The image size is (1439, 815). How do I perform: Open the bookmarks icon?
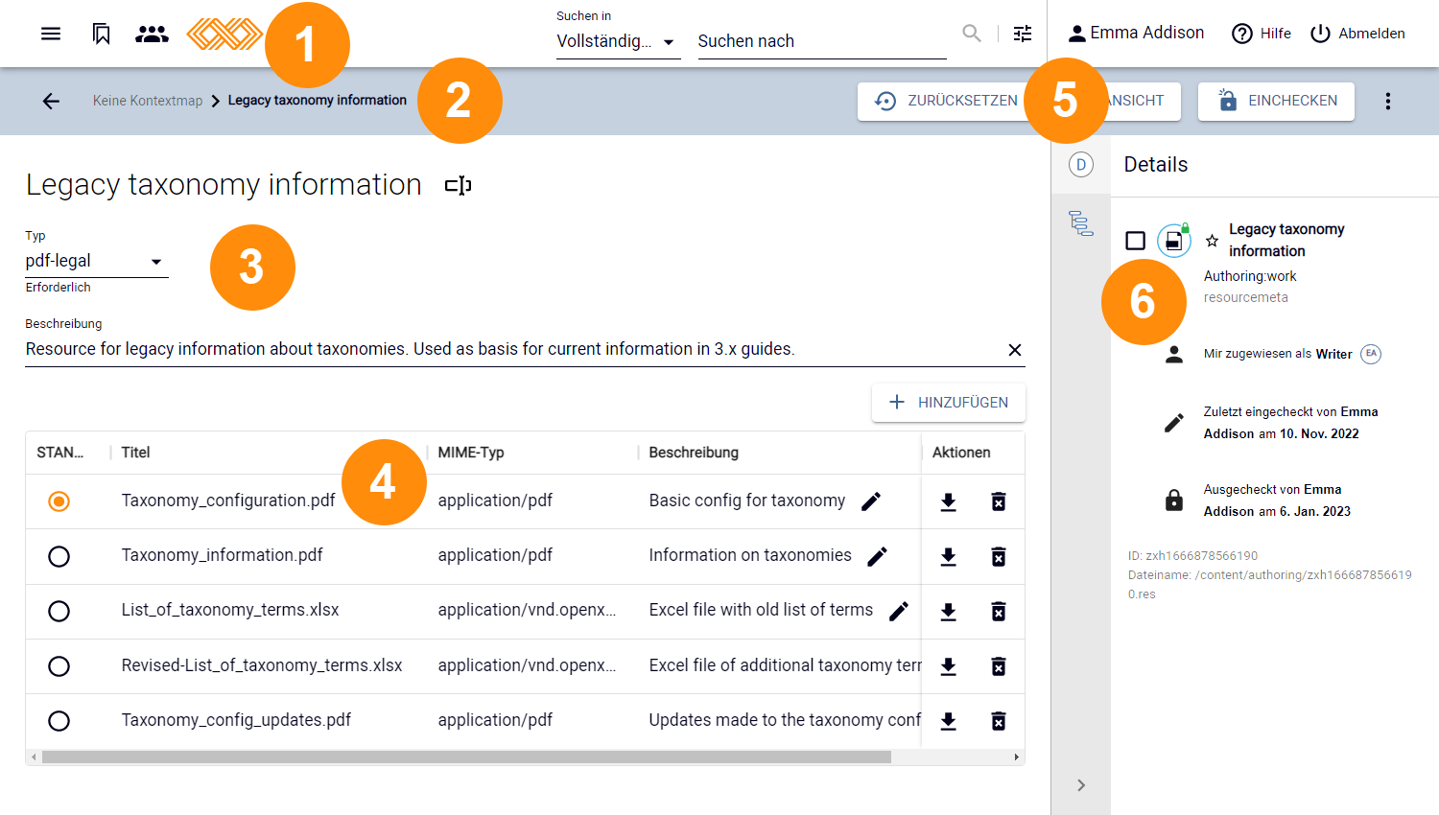coord(101,34)
